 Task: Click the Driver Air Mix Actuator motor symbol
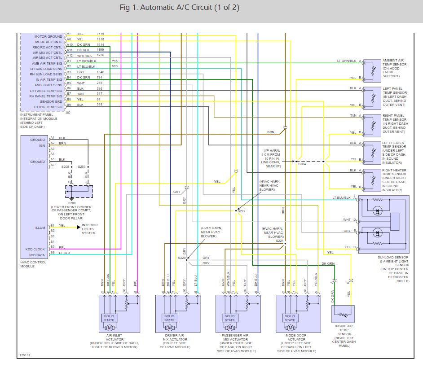(x=170, y=328)
